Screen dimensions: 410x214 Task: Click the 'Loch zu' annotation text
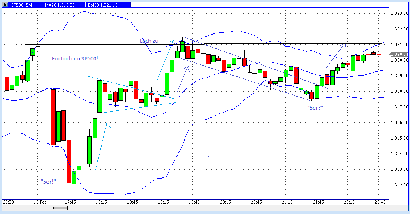tap(149, 41)
